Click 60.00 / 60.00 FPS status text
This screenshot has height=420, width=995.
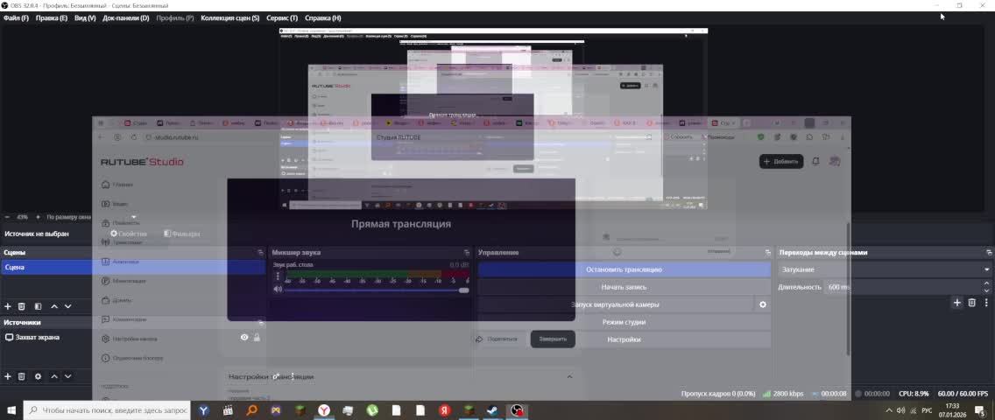click(963, 394)
